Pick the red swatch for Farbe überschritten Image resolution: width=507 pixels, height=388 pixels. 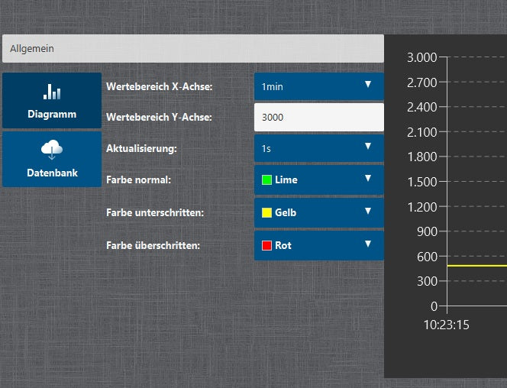coord(266,246)
